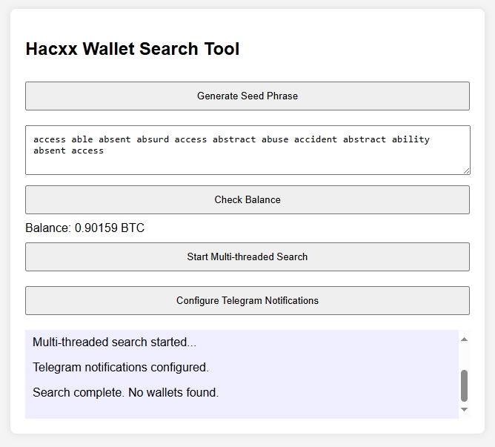Image resolution: width=495 pixels, height=447 pixels.
Task: Click the Hacxx Wallet Search Tool heading
Action: point(133,49)
